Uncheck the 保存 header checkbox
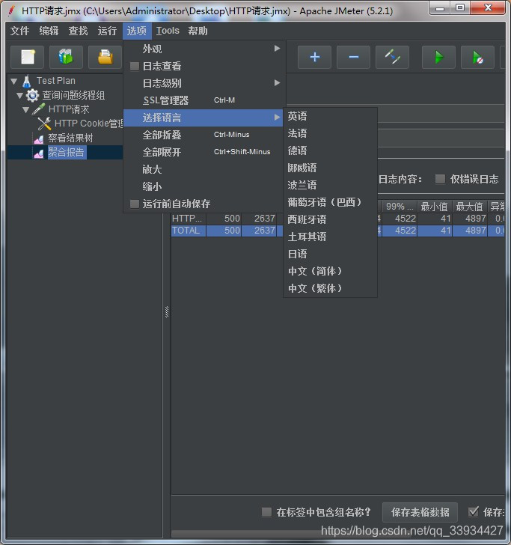511x545 pixels. point(473,512)
